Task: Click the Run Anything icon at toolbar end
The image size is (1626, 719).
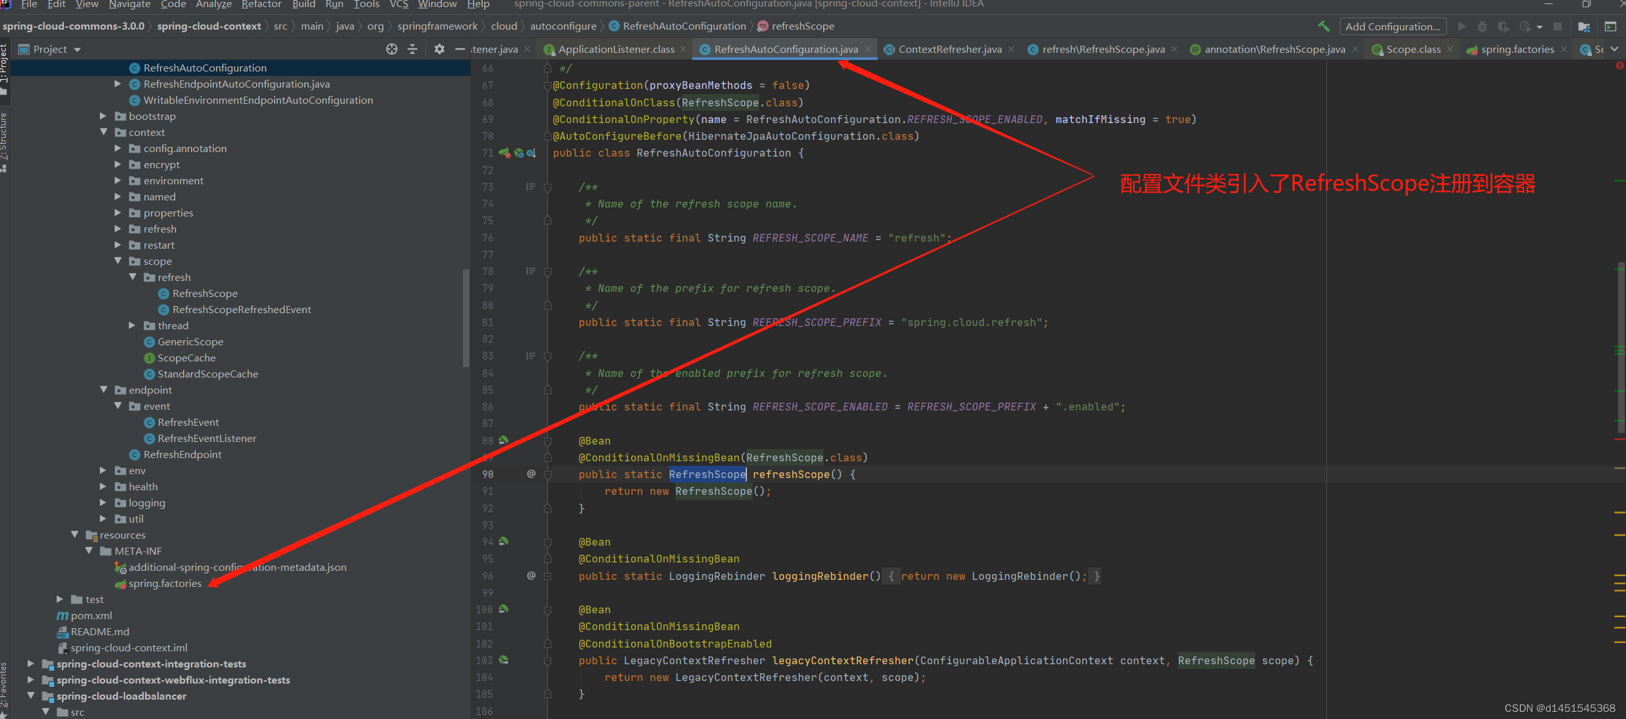Action: 1611,26
